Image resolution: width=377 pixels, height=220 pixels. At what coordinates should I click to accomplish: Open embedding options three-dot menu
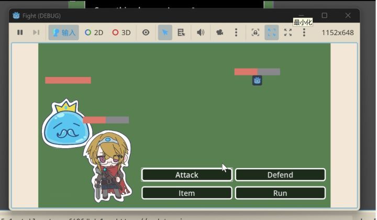coord(304,32)
